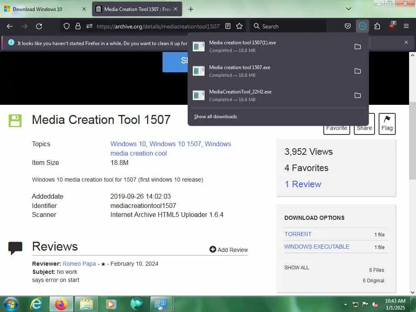
Task: Click page scrollbar down arrow
Action: point(412,292)
